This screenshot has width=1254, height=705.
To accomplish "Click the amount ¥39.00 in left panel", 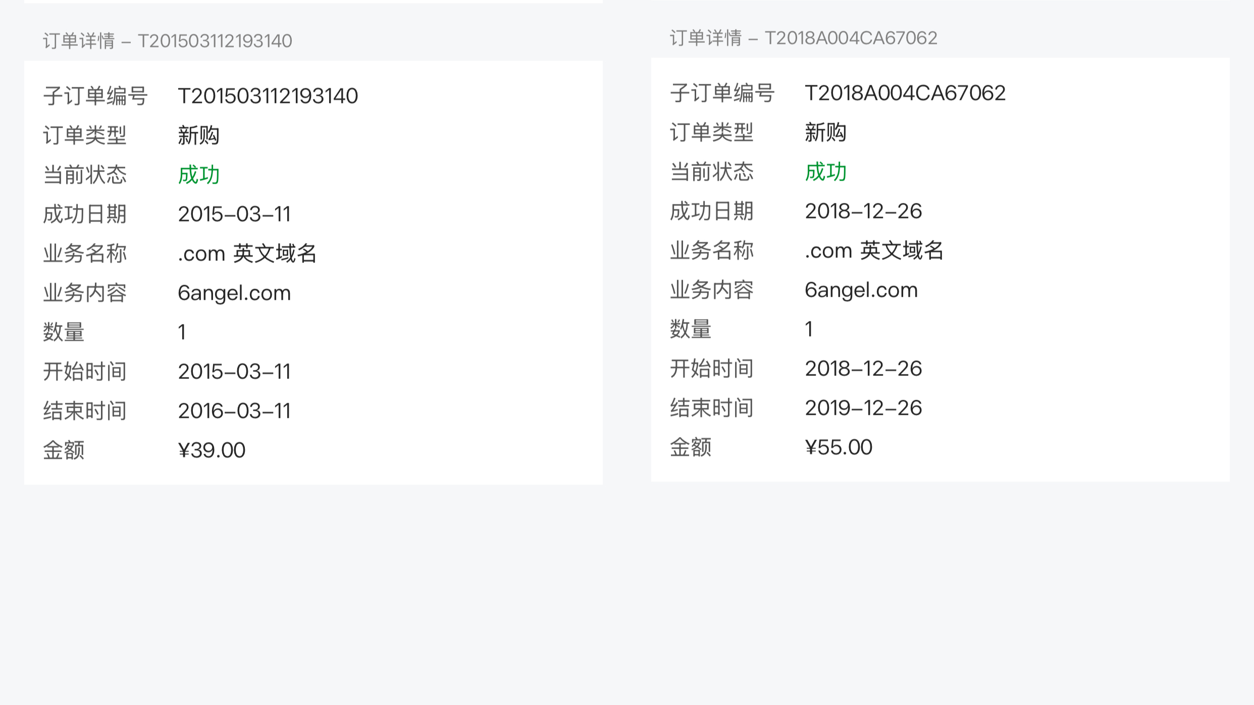I will click(212, 449).
